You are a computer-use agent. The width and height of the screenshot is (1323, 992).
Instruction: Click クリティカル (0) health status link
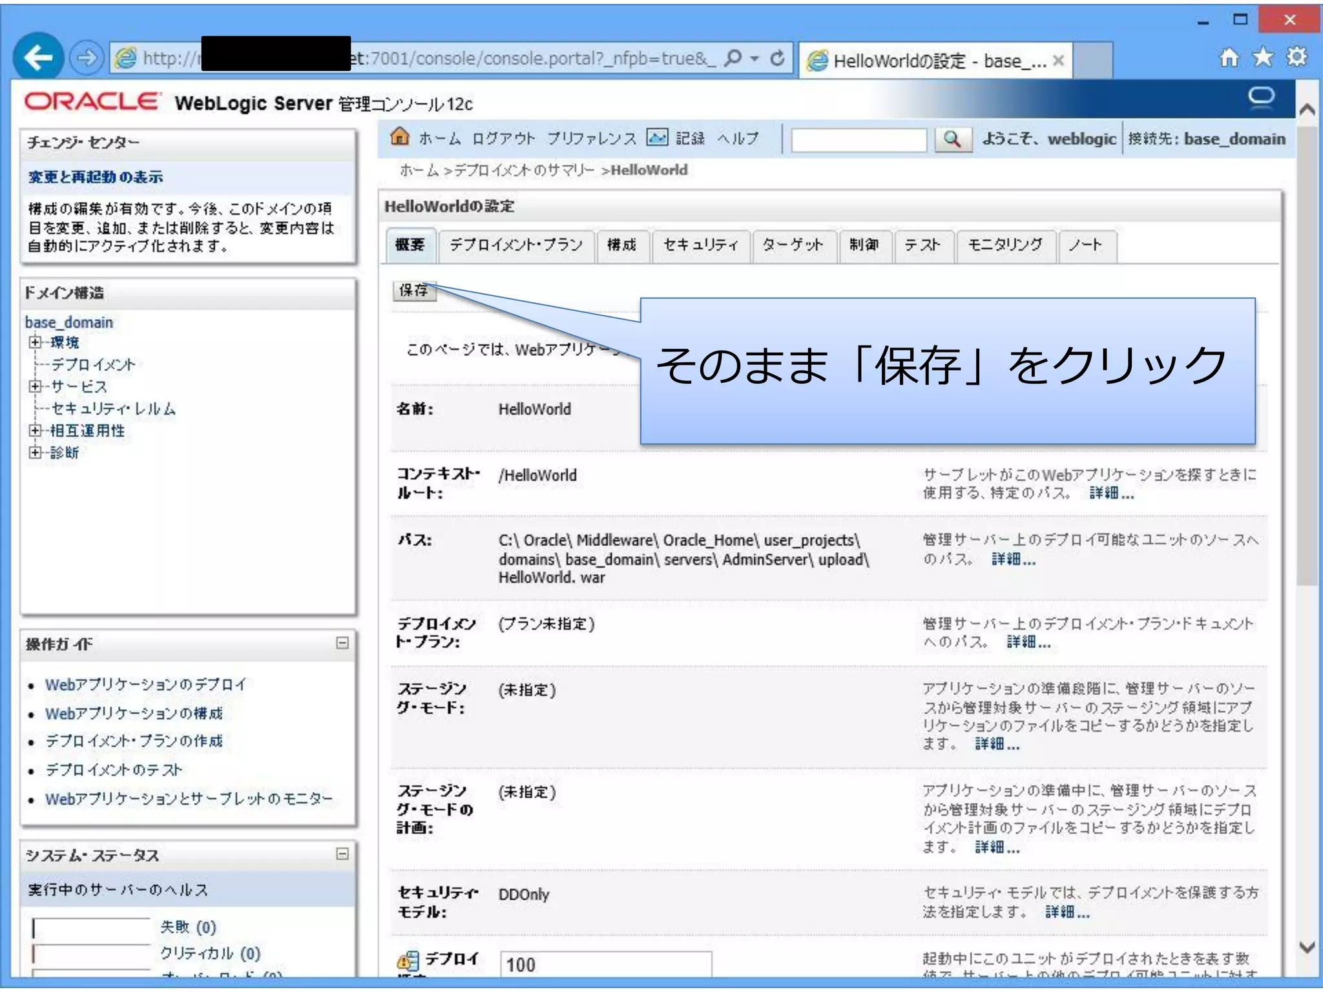point(210,953)
